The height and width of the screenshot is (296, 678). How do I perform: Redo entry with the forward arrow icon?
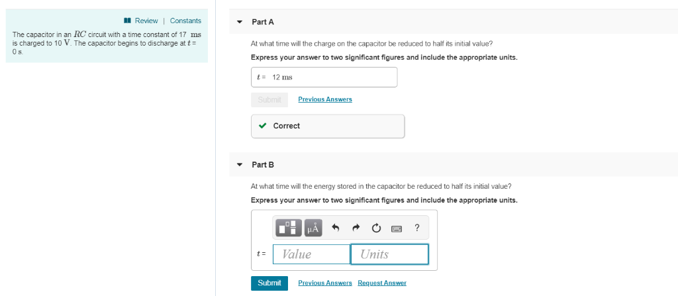pos(356,228)
